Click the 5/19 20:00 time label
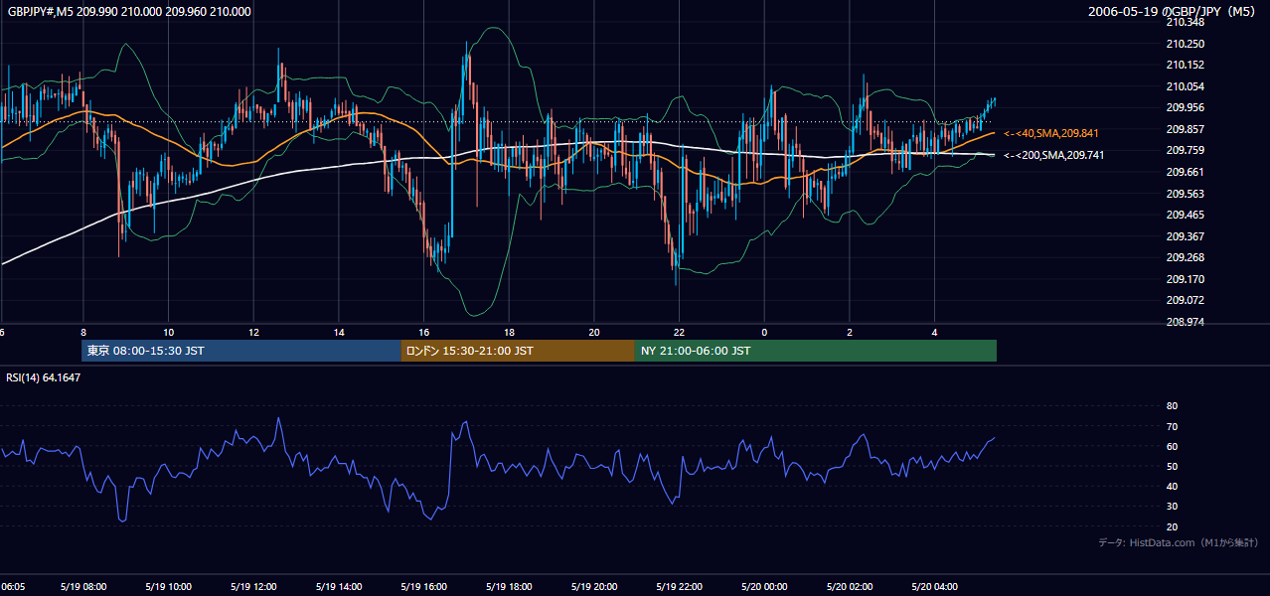This screenshot has width=1270, height=596. [x=594, y=587]
